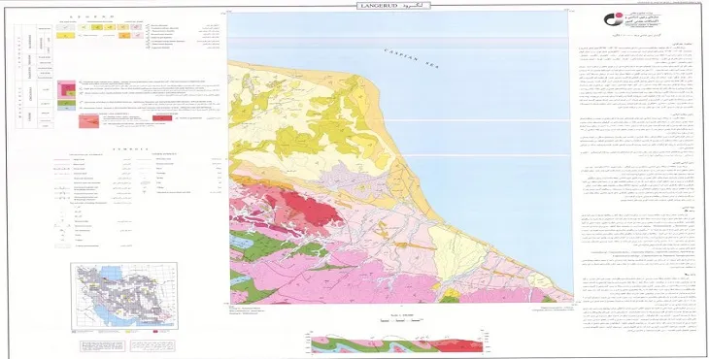This screenshot has height=359, width=709.
Task: Click the green legend swatch in stratigraphic column
Action: point(66,104)
